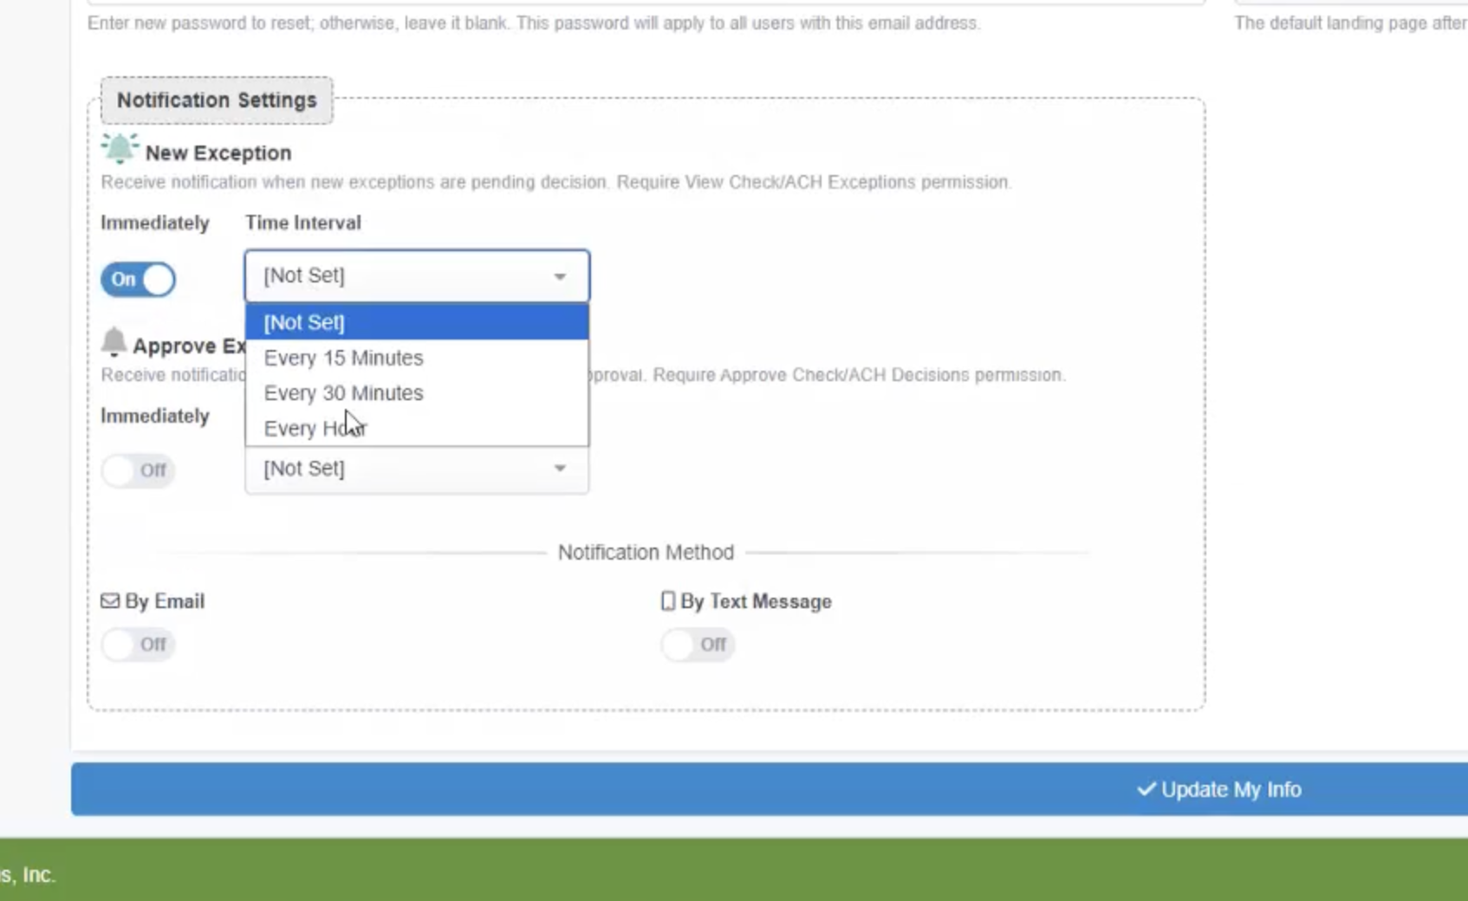Viewport: 1468px width, 901px height.
Task: Click the Notification Method divider label
Action: pos(646,553)
